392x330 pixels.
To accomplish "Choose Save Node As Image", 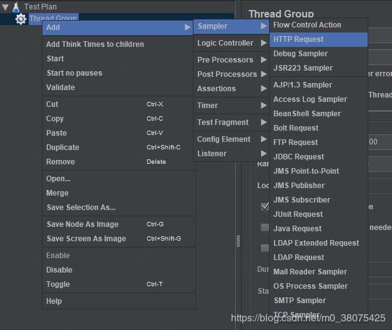I will (x=118, y=224).
